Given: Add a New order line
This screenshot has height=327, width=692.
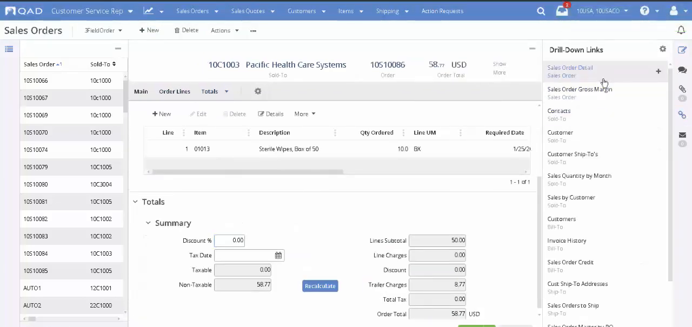Looking at the screenshot, I should pos(162,114).
